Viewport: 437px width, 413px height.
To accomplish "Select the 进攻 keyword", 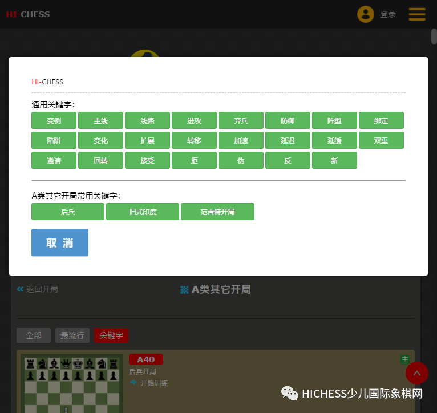I will point(194,120).
